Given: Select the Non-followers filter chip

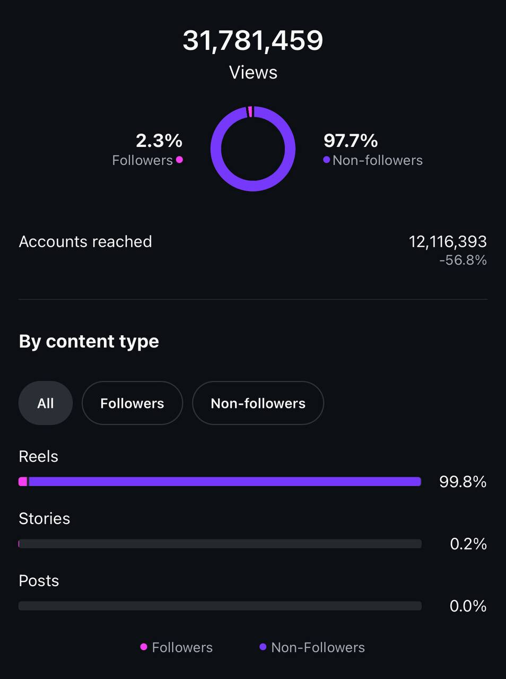Looking at the screenshot, I should 258,403.
